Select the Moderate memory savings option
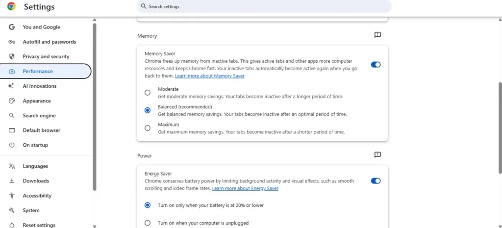502x228 pixels. point(147,93)
